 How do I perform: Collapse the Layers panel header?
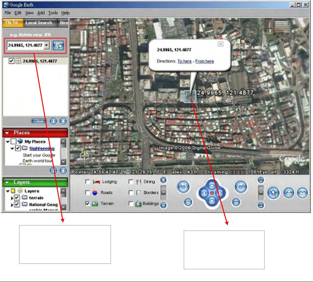tap(35, 182)
